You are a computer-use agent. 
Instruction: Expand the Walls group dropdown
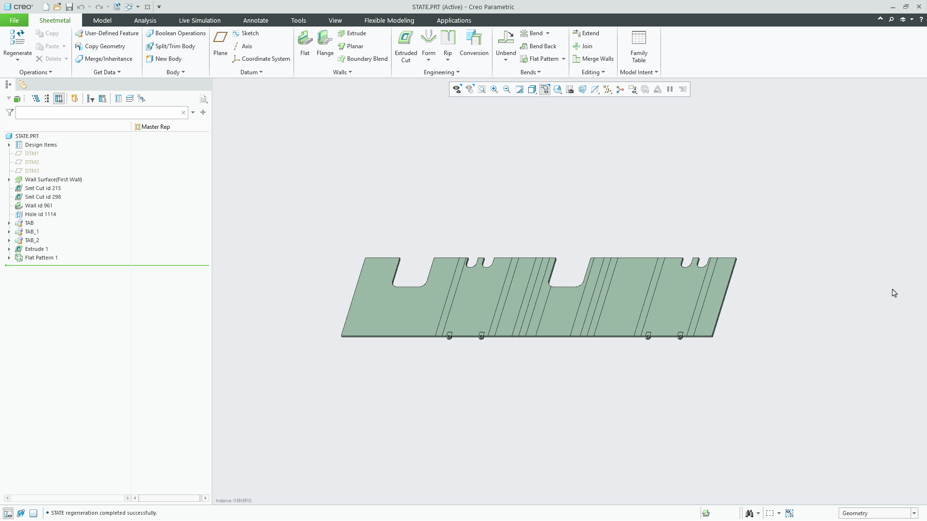[342, 72]
